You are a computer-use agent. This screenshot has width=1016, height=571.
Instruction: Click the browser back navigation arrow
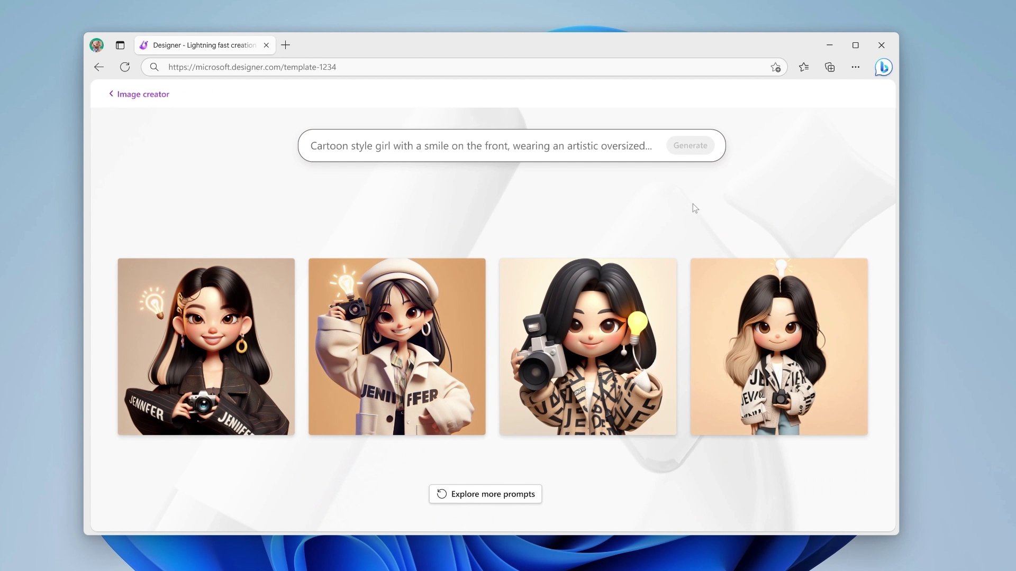point(98,67)
